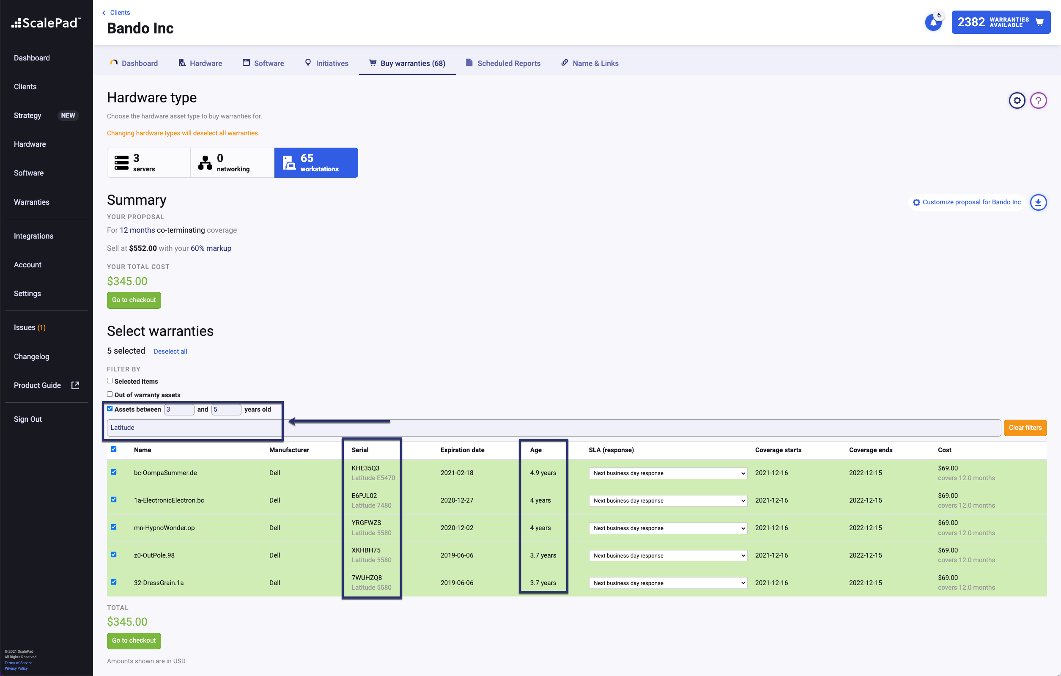Open SLA dropdown for bc-OompaSummer.de
Image resolution: width=1061 pixels, height=676 pixels.
[x=668, y=473]
